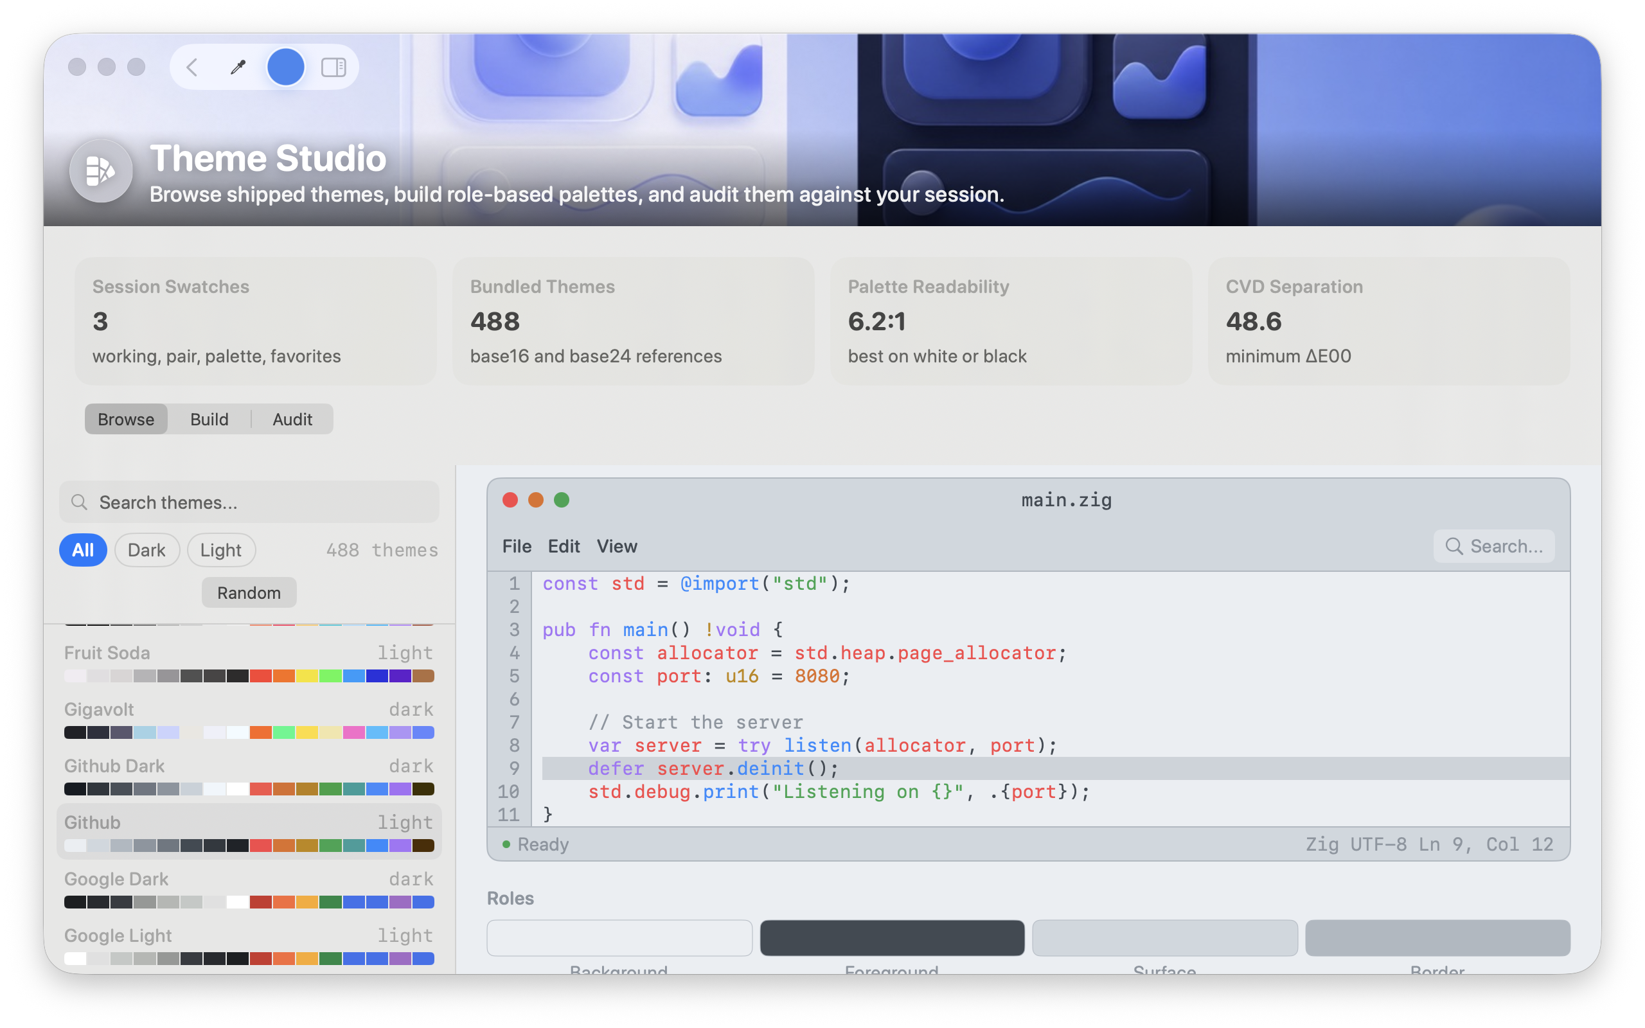Click the Theme Studio app logo
This screenshot has height=1028, width=1645.
102,171
